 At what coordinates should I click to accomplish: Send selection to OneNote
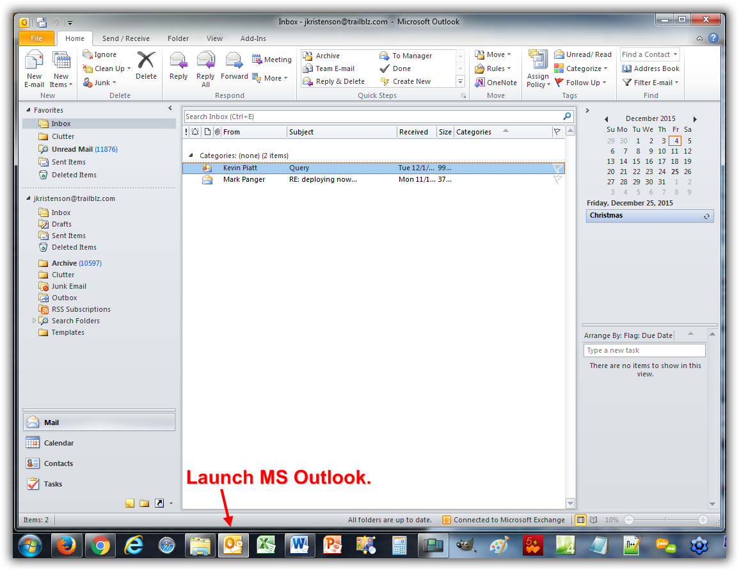point(496,83)
